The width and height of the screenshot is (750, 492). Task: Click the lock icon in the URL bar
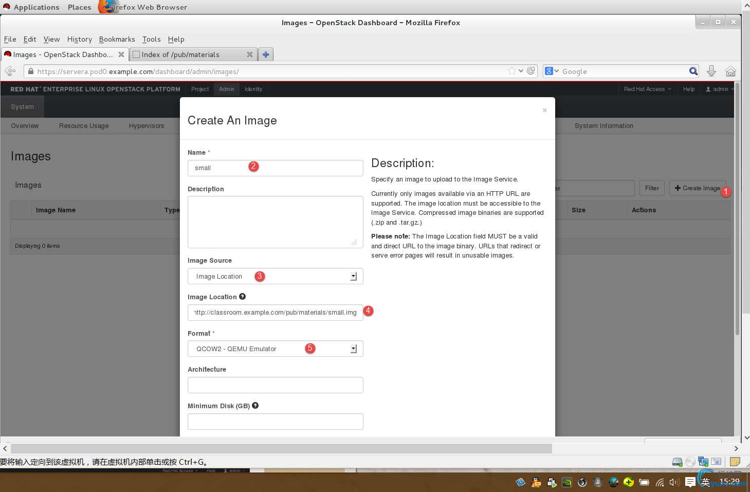coord(31,71)
